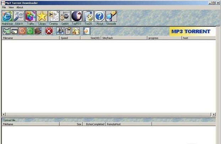
Task: Maximize the Mp3 Torrent Downloader window
Action: coord(214,3)
